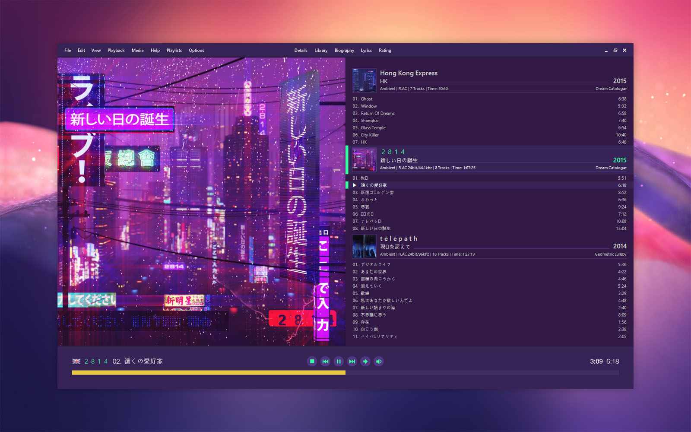Viewport: 691px width, 432px height.
Task: Click the volume speaker icon
Action: pos(379,361)
